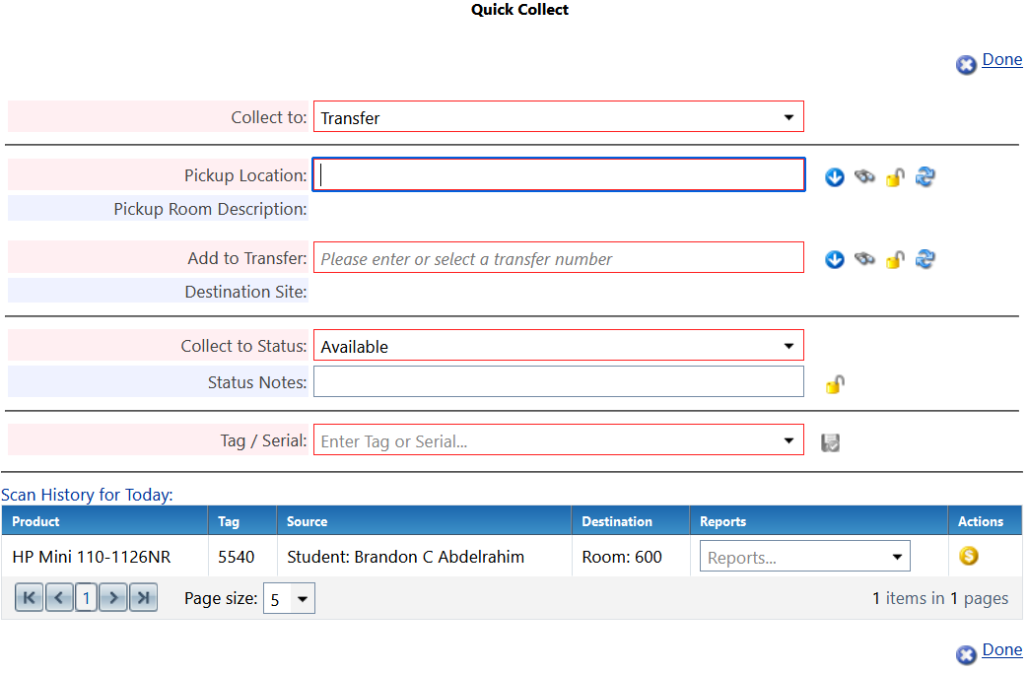The width and height of the screenshot is (1028, 673).
Task: Click the Add to Transfer input field
Action: [x=559, y=258]
